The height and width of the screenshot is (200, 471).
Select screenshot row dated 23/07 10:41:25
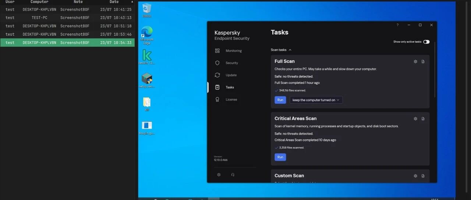[67, 9]
